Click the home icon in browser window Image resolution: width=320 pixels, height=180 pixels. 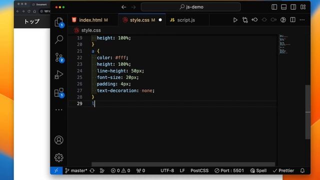pyautogui.click(x=34, y=11)
